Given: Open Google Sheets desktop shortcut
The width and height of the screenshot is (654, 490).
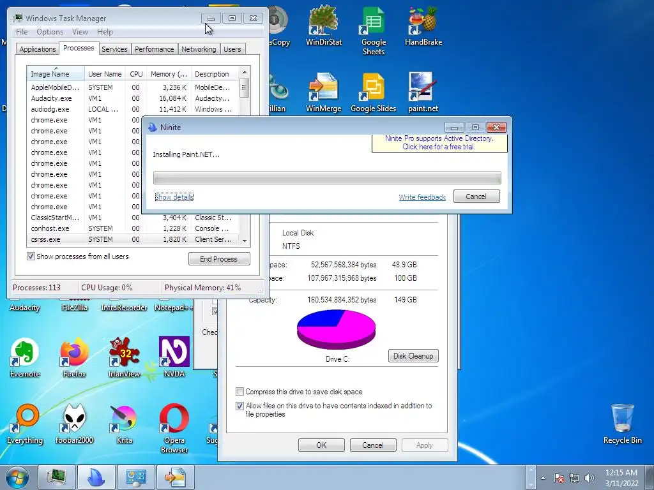Looking at the screenshot, I should pyautogui.click(x=373, y=31).
